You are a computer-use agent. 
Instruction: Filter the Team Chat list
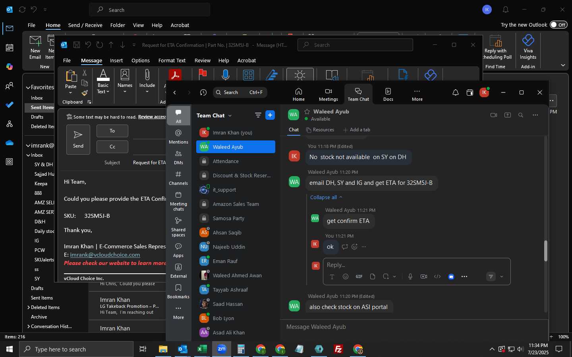pyautogui.click(x=258, y=115)
